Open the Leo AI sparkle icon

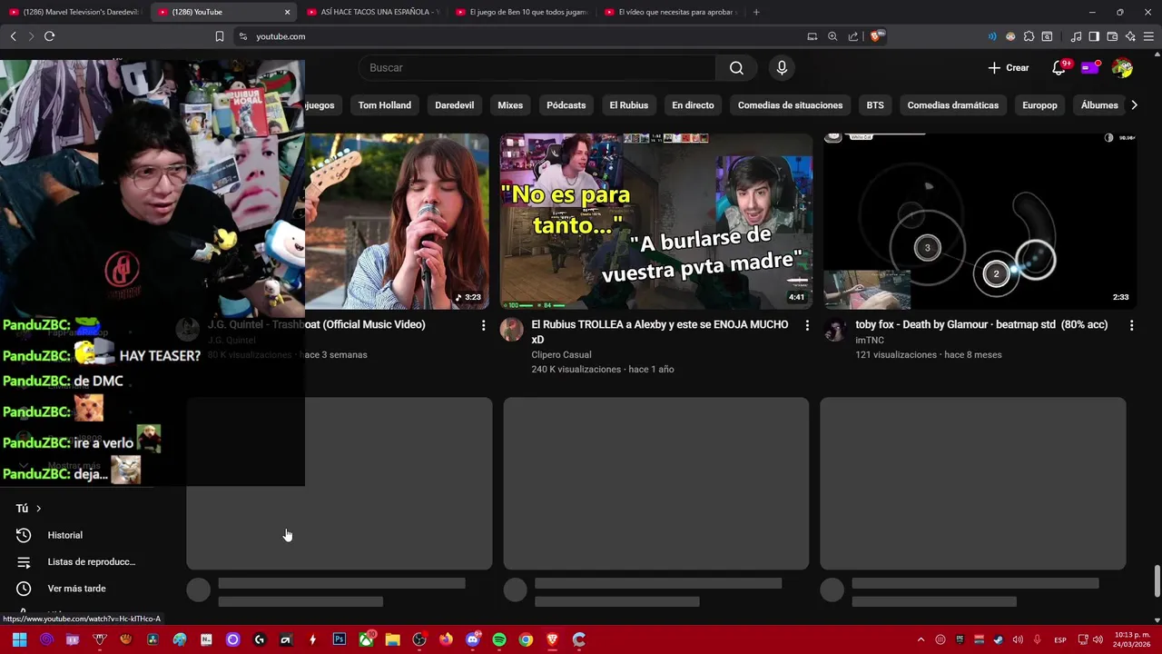tap(1130, 36)
